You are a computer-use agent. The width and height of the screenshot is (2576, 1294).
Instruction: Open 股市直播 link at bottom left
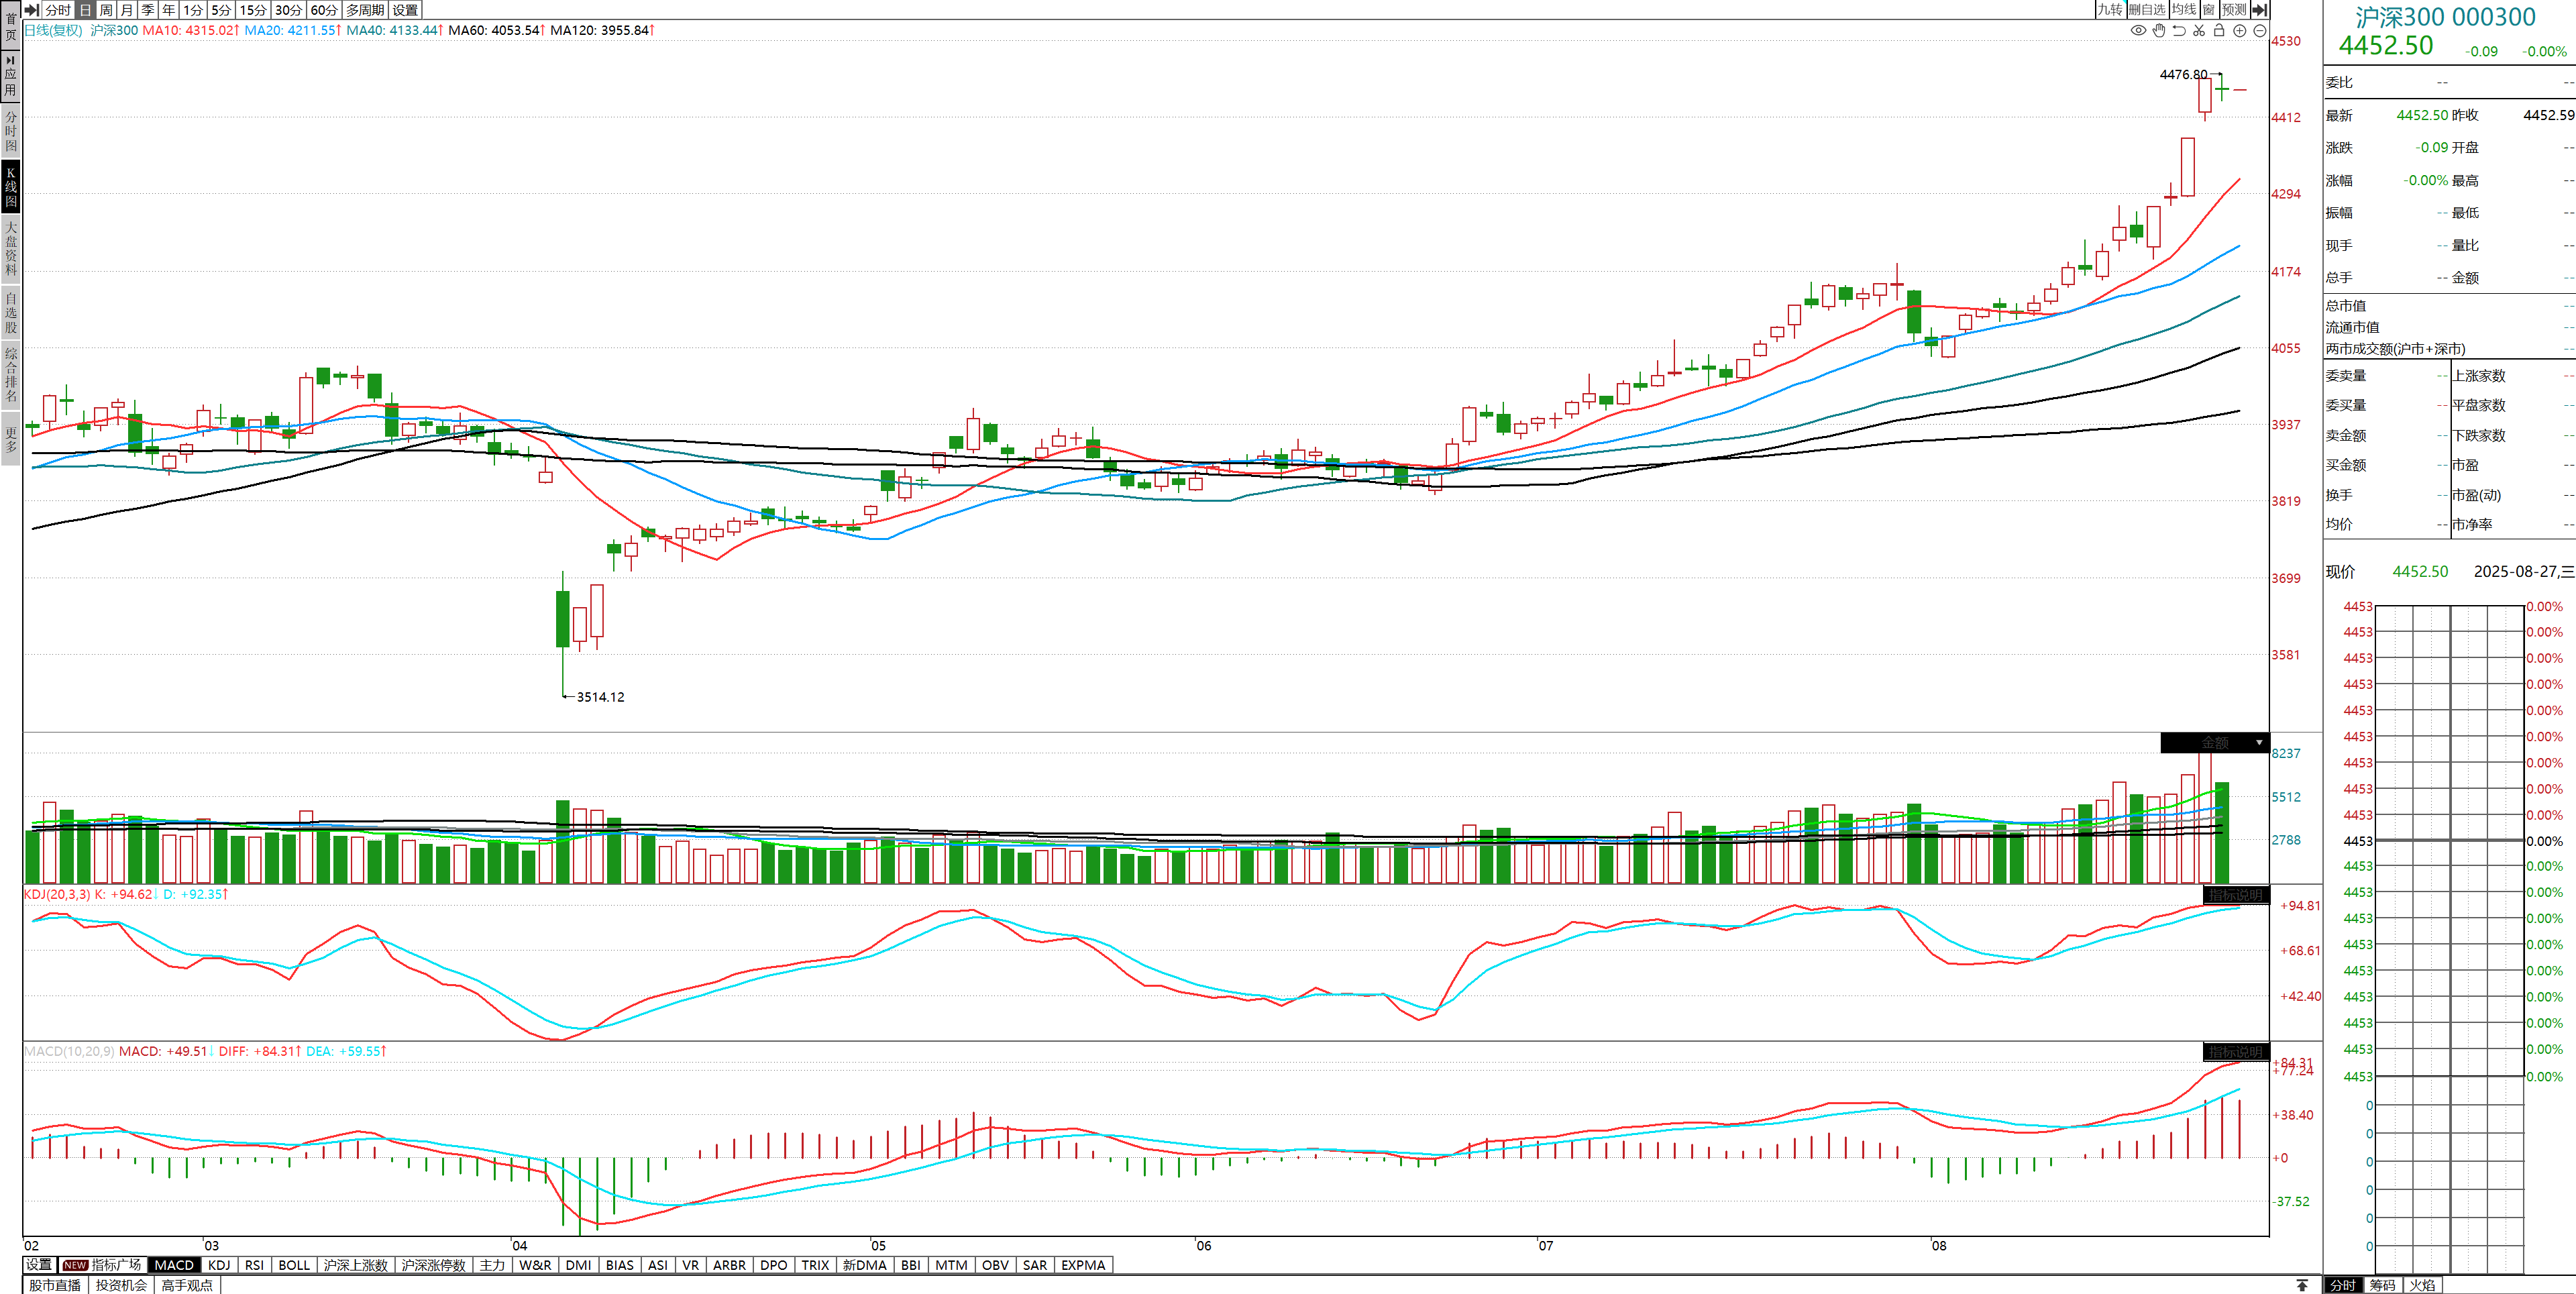pyautogui.click(x=54, y=1285)
